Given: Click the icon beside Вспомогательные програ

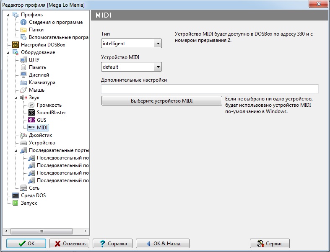Looking at the screenshot, I should [23, 37].
